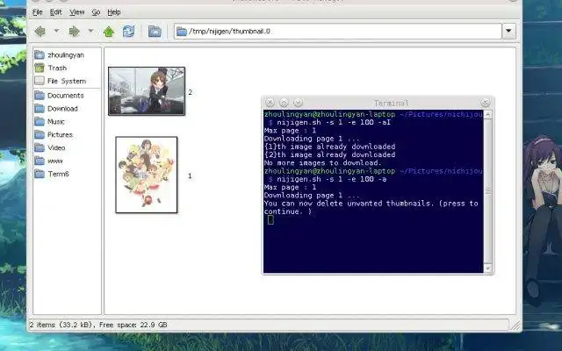Screen dimensions: 562x351
Task: Open the View menu
Action: (x=77, y=12)
